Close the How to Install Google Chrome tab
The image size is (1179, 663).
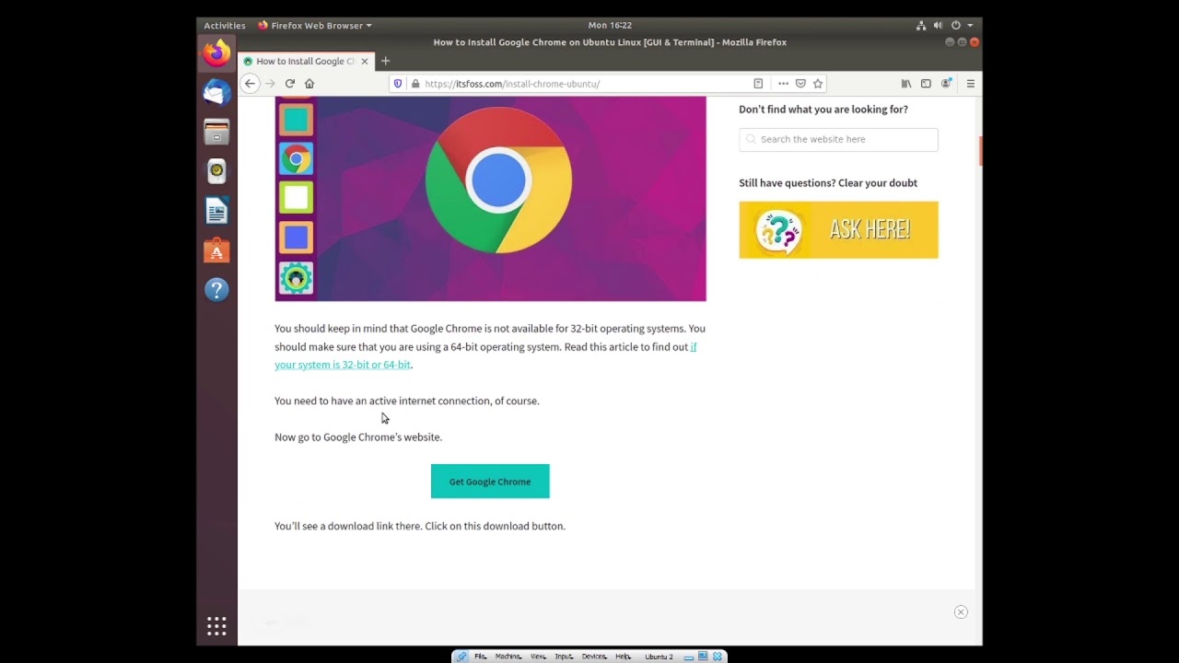(365, 62)
